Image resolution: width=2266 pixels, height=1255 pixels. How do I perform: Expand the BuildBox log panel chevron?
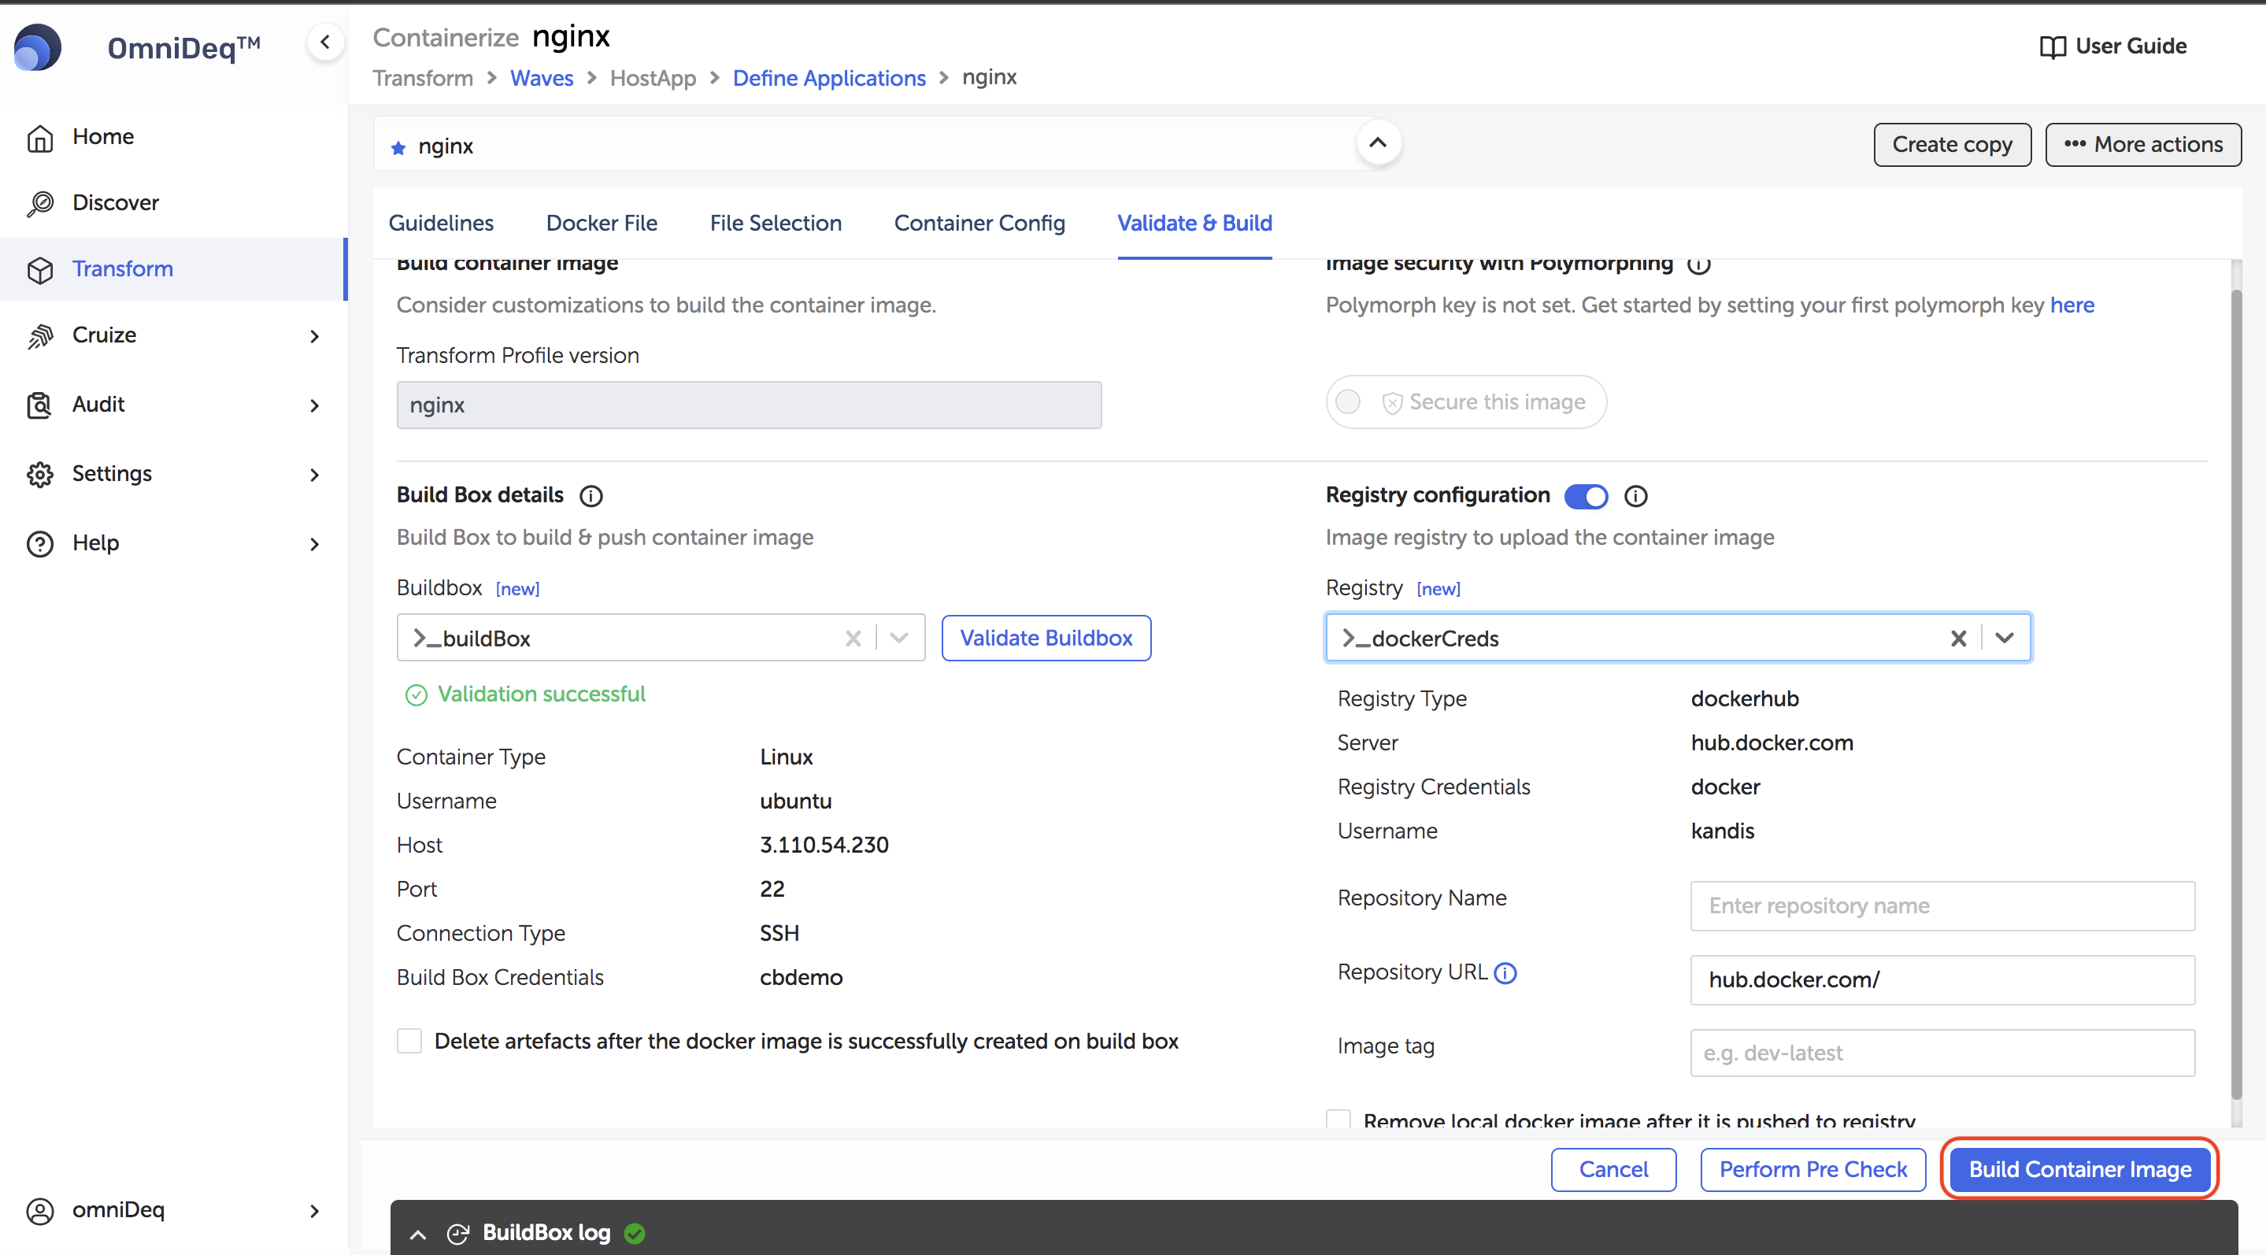tap(419, 1235)
